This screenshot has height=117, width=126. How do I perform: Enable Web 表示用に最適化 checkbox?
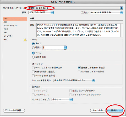(x=33, y=72)
